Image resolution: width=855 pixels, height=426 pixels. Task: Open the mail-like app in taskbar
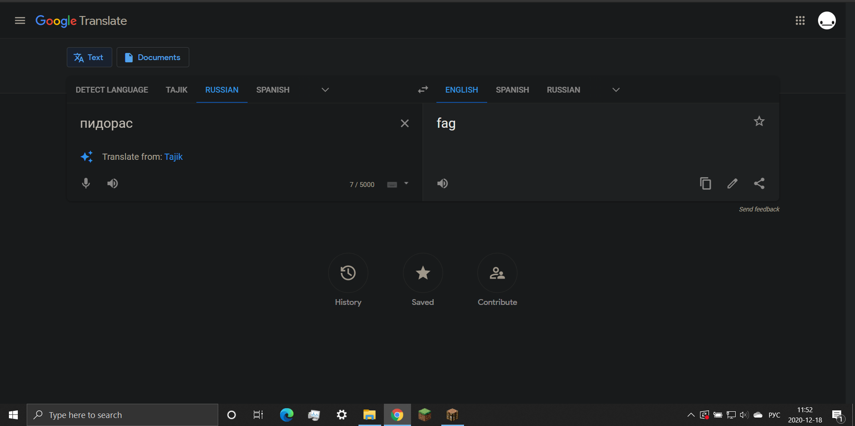click(314, 415)
